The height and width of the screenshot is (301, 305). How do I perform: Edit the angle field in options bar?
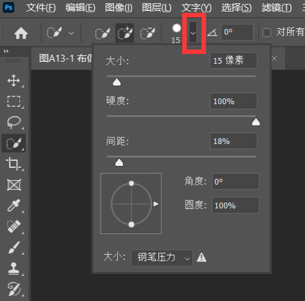pos(237,32)
